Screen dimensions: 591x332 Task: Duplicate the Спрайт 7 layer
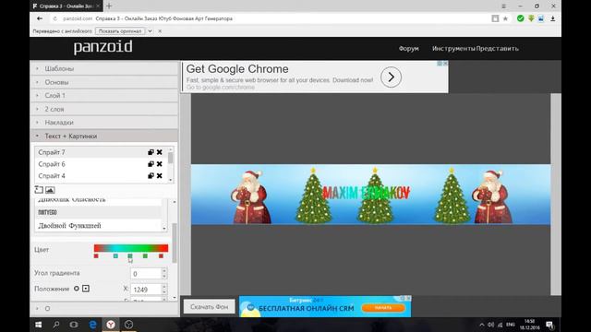tap(151, 152)
